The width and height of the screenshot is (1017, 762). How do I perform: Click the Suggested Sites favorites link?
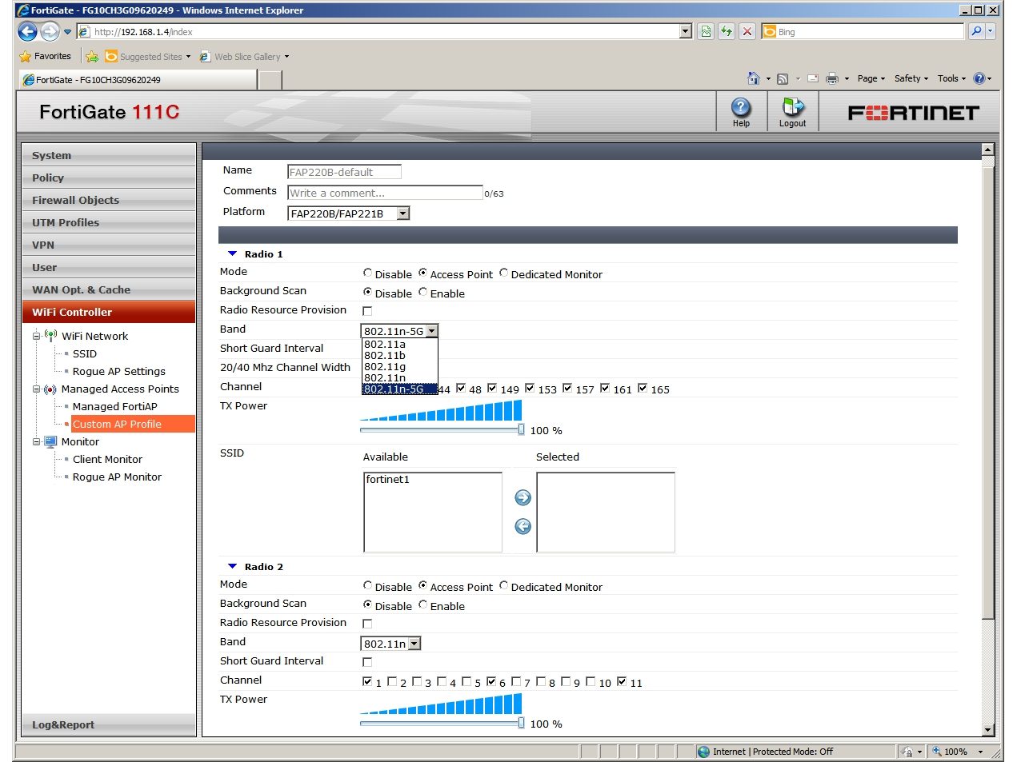click(149, 57)
